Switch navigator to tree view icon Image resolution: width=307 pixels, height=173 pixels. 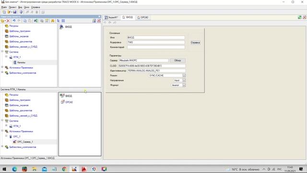pyautogui.click(x=59, y=21)
